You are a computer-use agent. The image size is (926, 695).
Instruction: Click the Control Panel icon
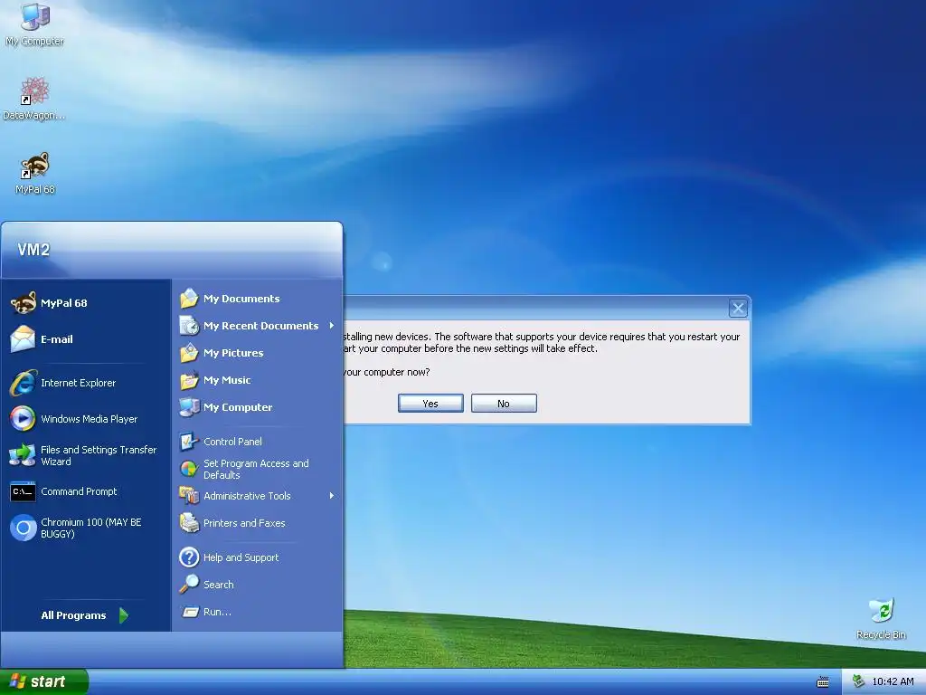[189, 442]
